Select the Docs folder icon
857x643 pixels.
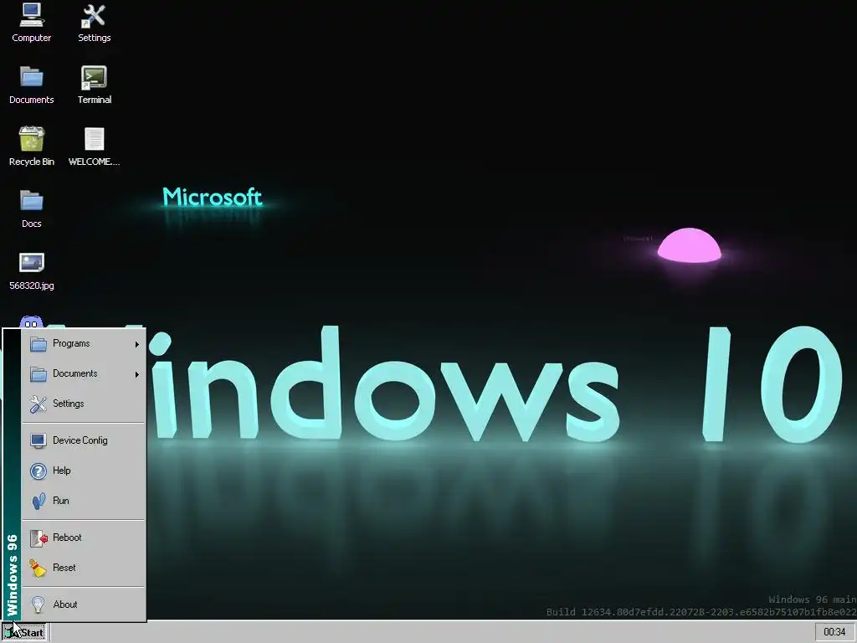pyautogui.click(x=31, y=208)
